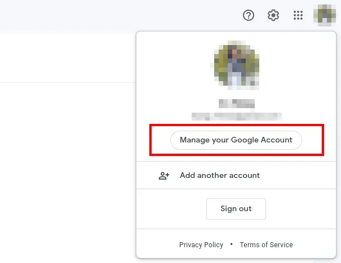
Task: Select Add another account
Action: pos(236,175)
